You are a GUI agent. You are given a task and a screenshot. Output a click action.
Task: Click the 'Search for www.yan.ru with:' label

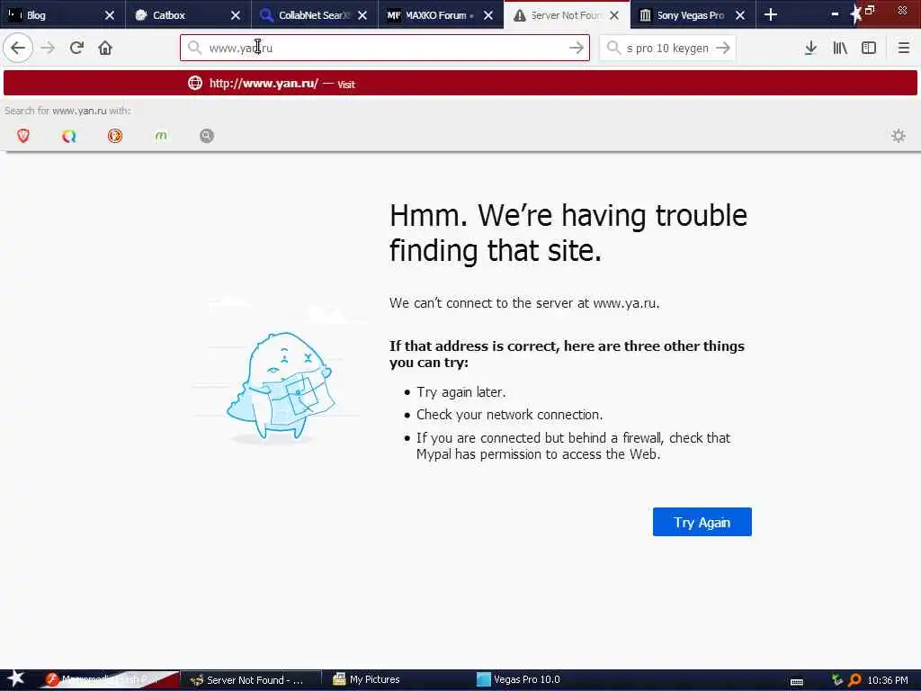click(x=67, y=111)
